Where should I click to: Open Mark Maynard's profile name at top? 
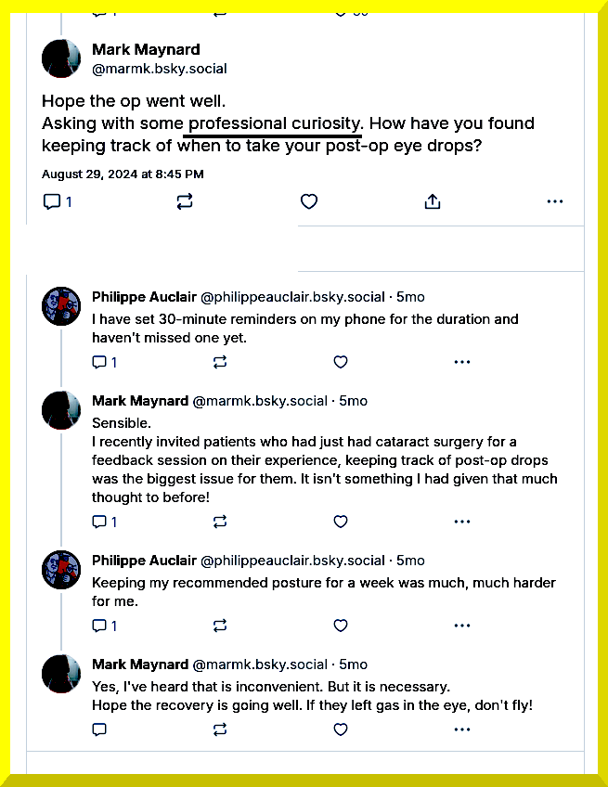click(x=146, y=49)
